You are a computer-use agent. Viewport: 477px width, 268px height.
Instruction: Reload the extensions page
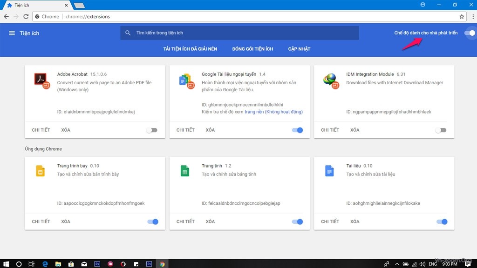click(26, 16)
